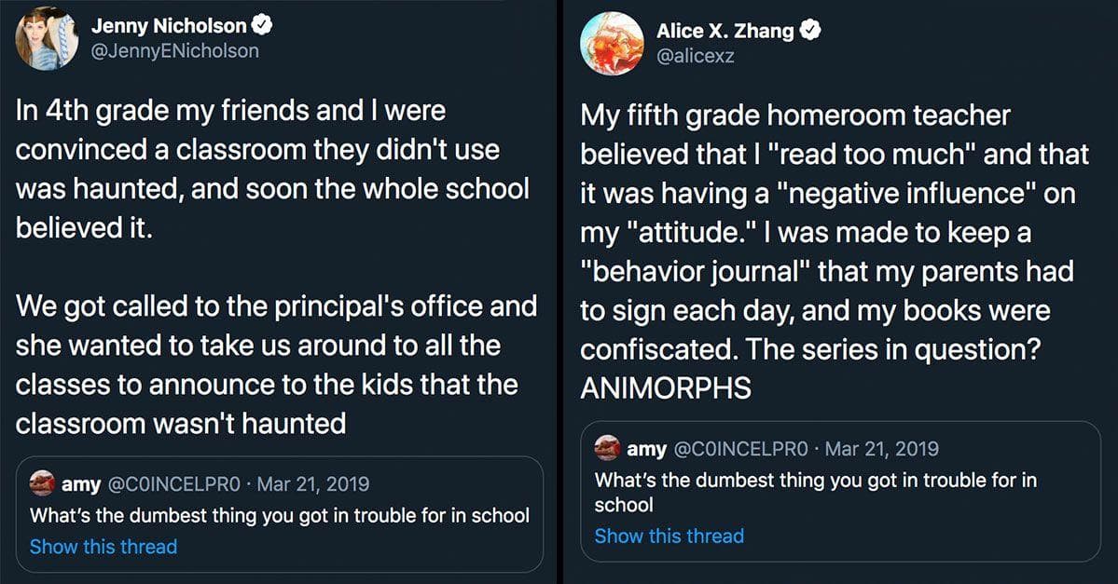Open Alice X. Zhang's profile picture

(611, 44)
